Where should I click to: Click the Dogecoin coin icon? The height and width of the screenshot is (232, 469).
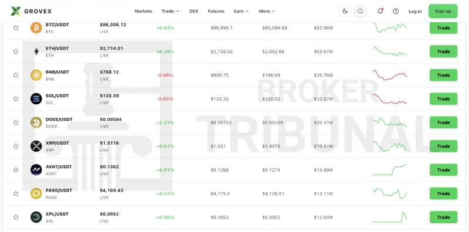(36, 122)
